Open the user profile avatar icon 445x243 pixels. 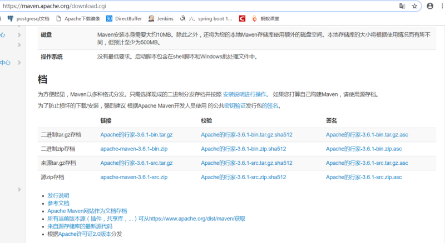coord(430,6)
